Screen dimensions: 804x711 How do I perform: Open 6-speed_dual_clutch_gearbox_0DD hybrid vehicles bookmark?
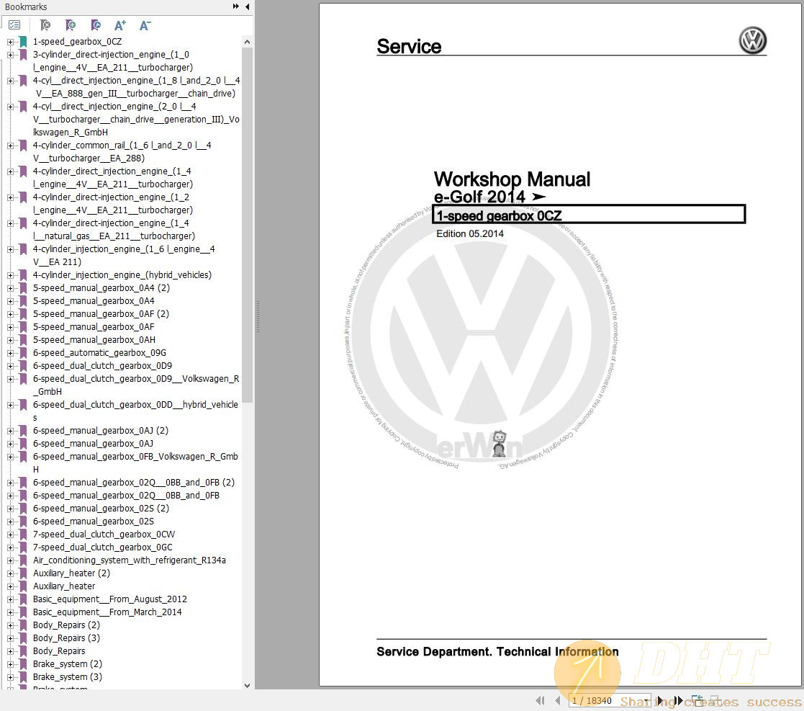pyautogui.click(x=135, y=411)
